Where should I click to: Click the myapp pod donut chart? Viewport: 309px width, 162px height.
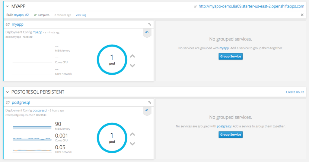click(x=112, y=60)
